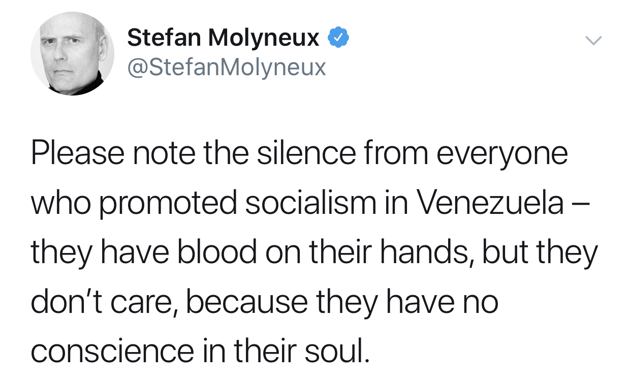
Task: Click the word "Venezuela" in the tweet
Action: 491,203
